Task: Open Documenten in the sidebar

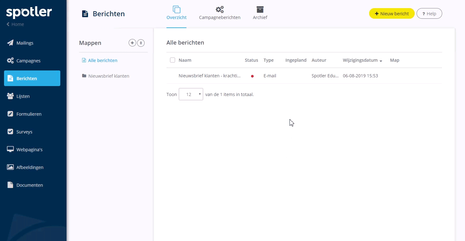Action: coord(32,185)
